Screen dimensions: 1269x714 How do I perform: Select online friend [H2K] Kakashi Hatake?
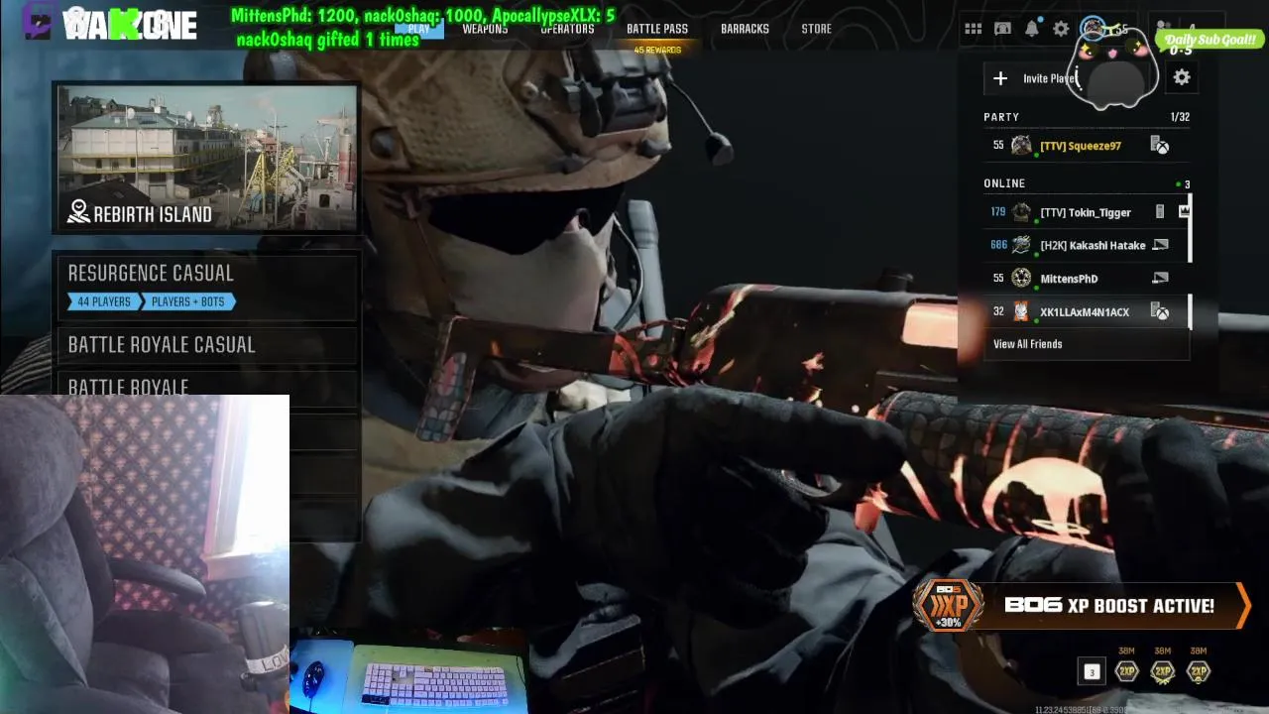click(1086, 245)
